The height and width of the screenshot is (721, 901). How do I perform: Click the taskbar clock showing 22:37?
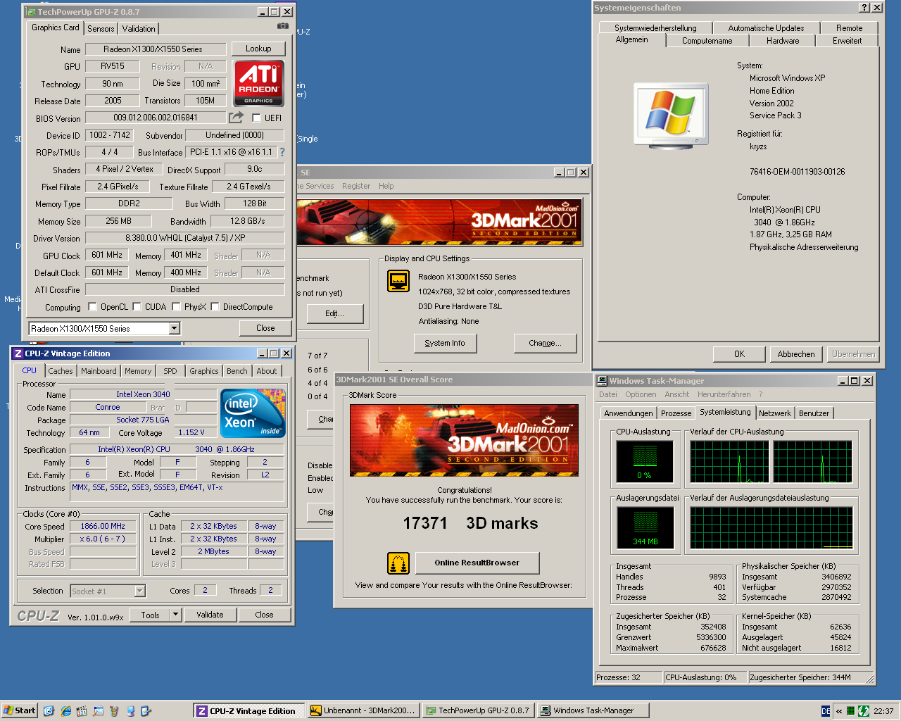pos(883,711)
